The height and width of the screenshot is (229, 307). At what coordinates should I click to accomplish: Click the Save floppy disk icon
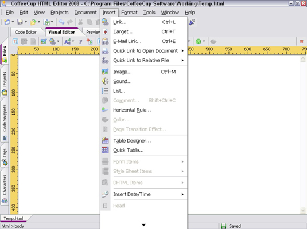20,22
